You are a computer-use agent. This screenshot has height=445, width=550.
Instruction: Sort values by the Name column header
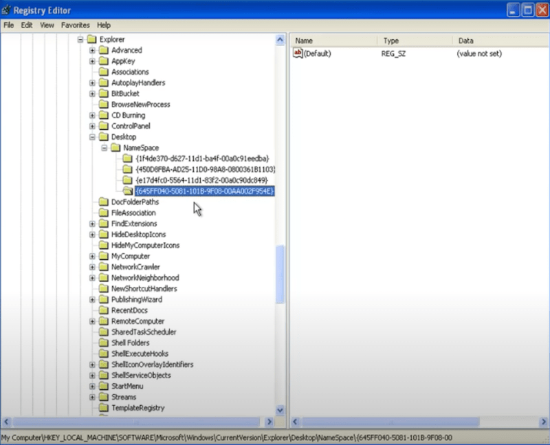[x=333, y=41]
